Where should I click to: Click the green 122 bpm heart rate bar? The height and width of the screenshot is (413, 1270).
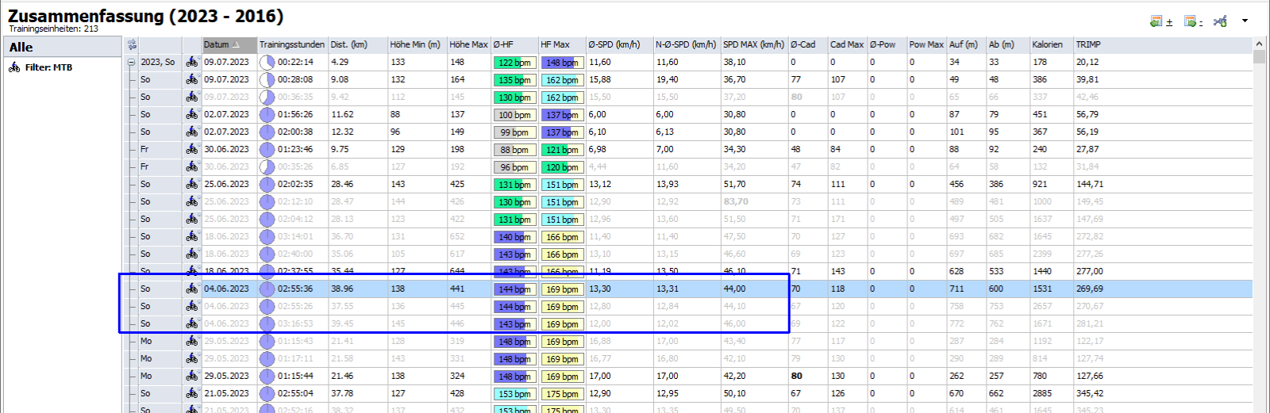click(x=514, y=62)
